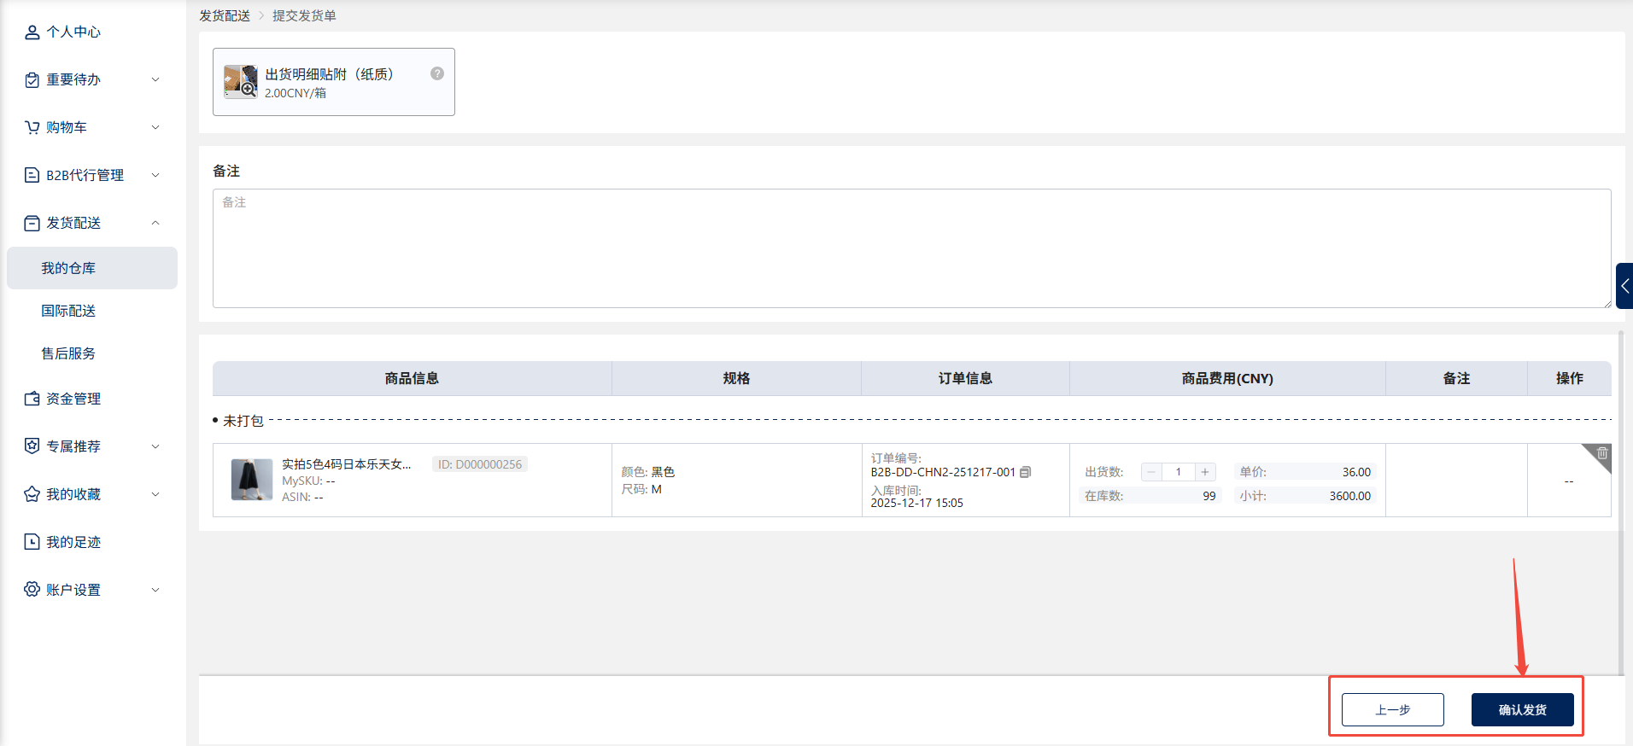Click the 我的足迹 clock icon

pyautogui.click(x=32, y=543)
